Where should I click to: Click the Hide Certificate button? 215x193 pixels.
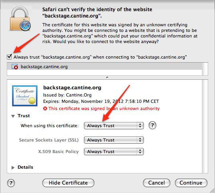[x=68, y=183]
